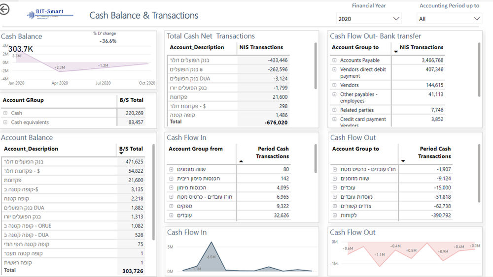Select the 407,346 direct debit amount
This screenshot has height=277, width=493.
coord(434,69)
